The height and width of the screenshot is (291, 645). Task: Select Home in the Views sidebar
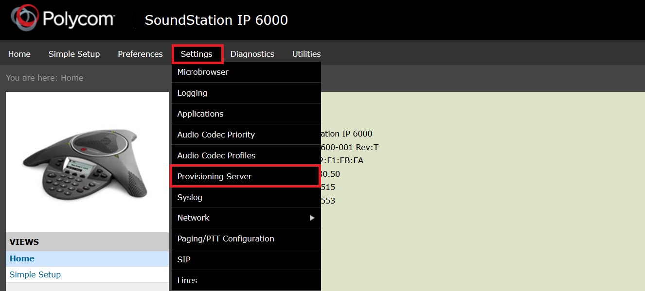(x=87, y=259)
